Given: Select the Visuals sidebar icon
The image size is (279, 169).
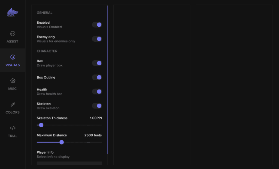Looking at the screenshot, I should point(13,57).
